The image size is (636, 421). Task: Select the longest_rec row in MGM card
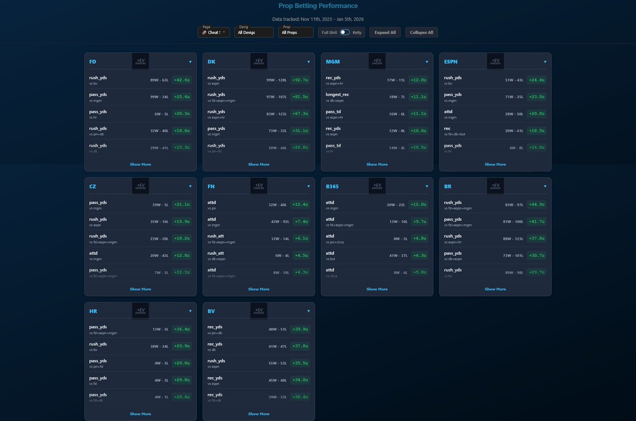(377, 97)
